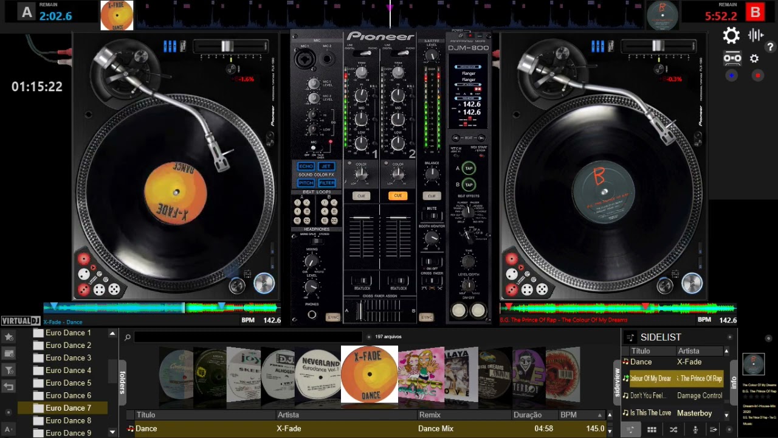Screen dimensions: 778x438
Task: Toggle the ECHO sound color effect
Action: [306, 166]
